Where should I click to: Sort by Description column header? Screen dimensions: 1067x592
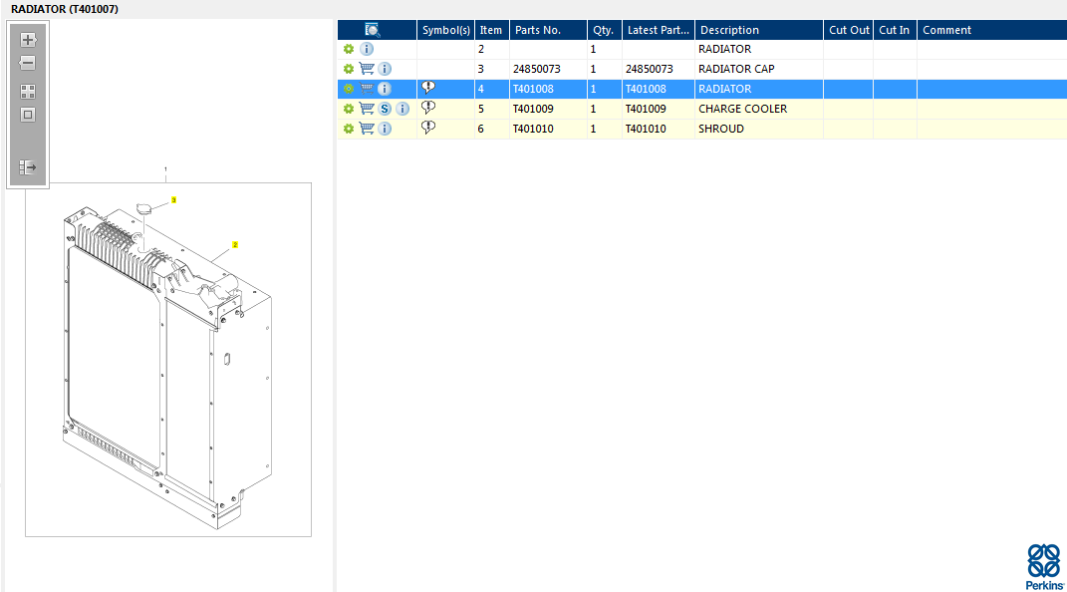point(759,30)
